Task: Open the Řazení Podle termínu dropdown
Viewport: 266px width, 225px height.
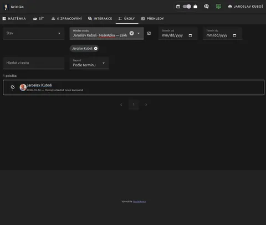Action: [89, 63]
